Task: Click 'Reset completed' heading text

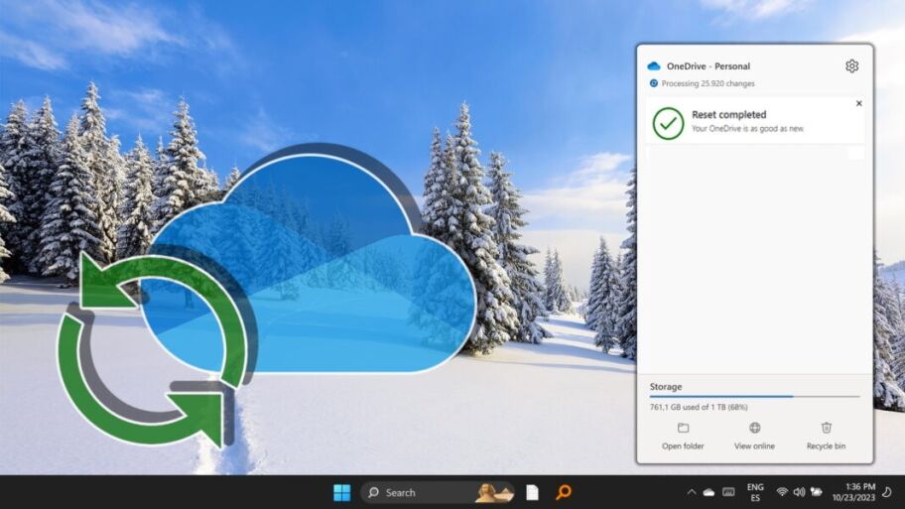Action: pos(729,115)
